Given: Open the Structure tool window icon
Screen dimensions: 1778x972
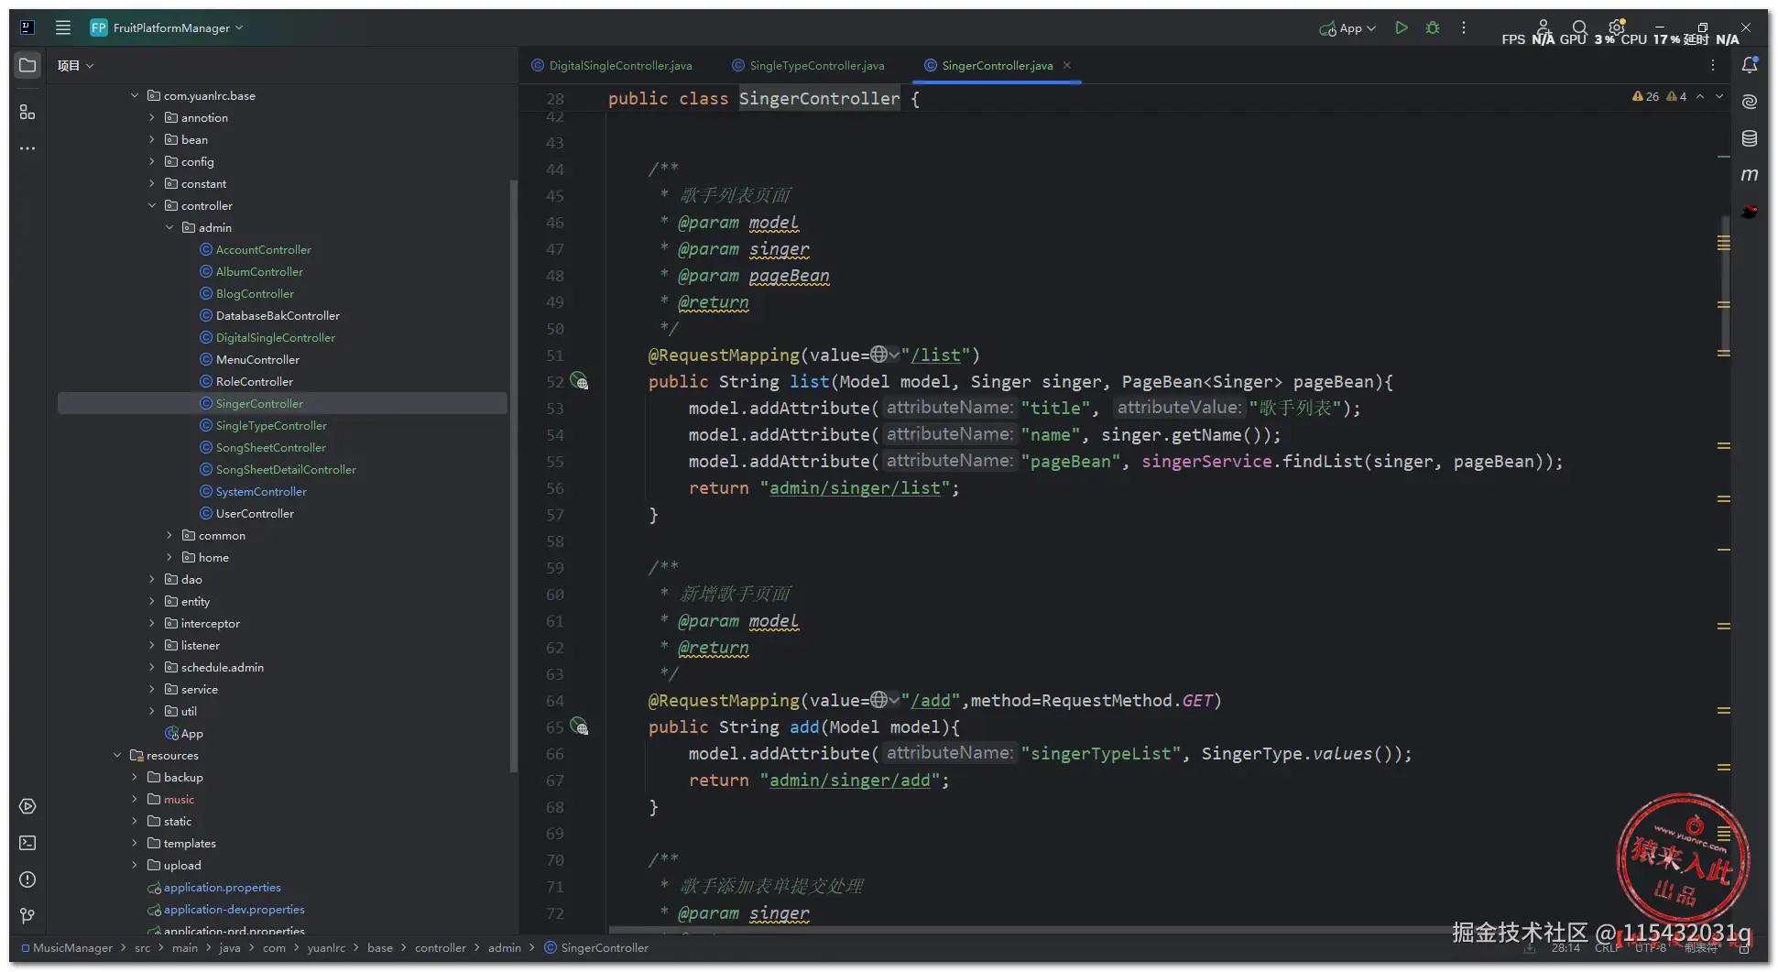Looking at the screenshot, I should (27, 112).
